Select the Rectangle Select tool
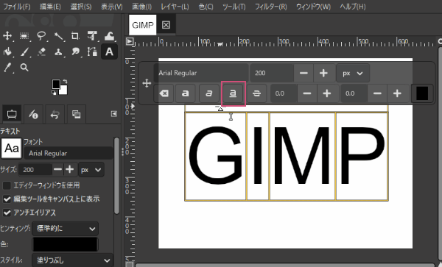Screen dimensions: 442x267 [24, 36]
